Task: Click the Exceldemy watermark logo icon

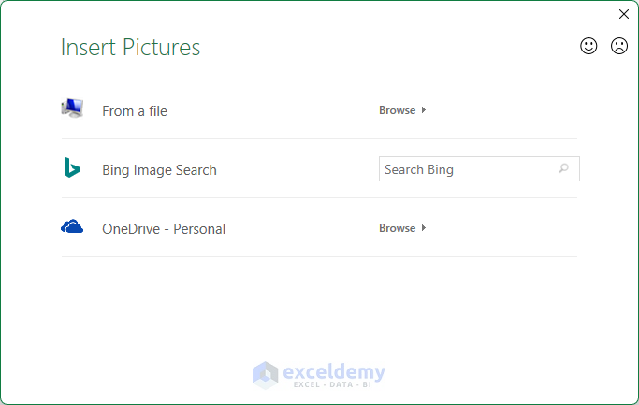Action: (x=266, y=374)
